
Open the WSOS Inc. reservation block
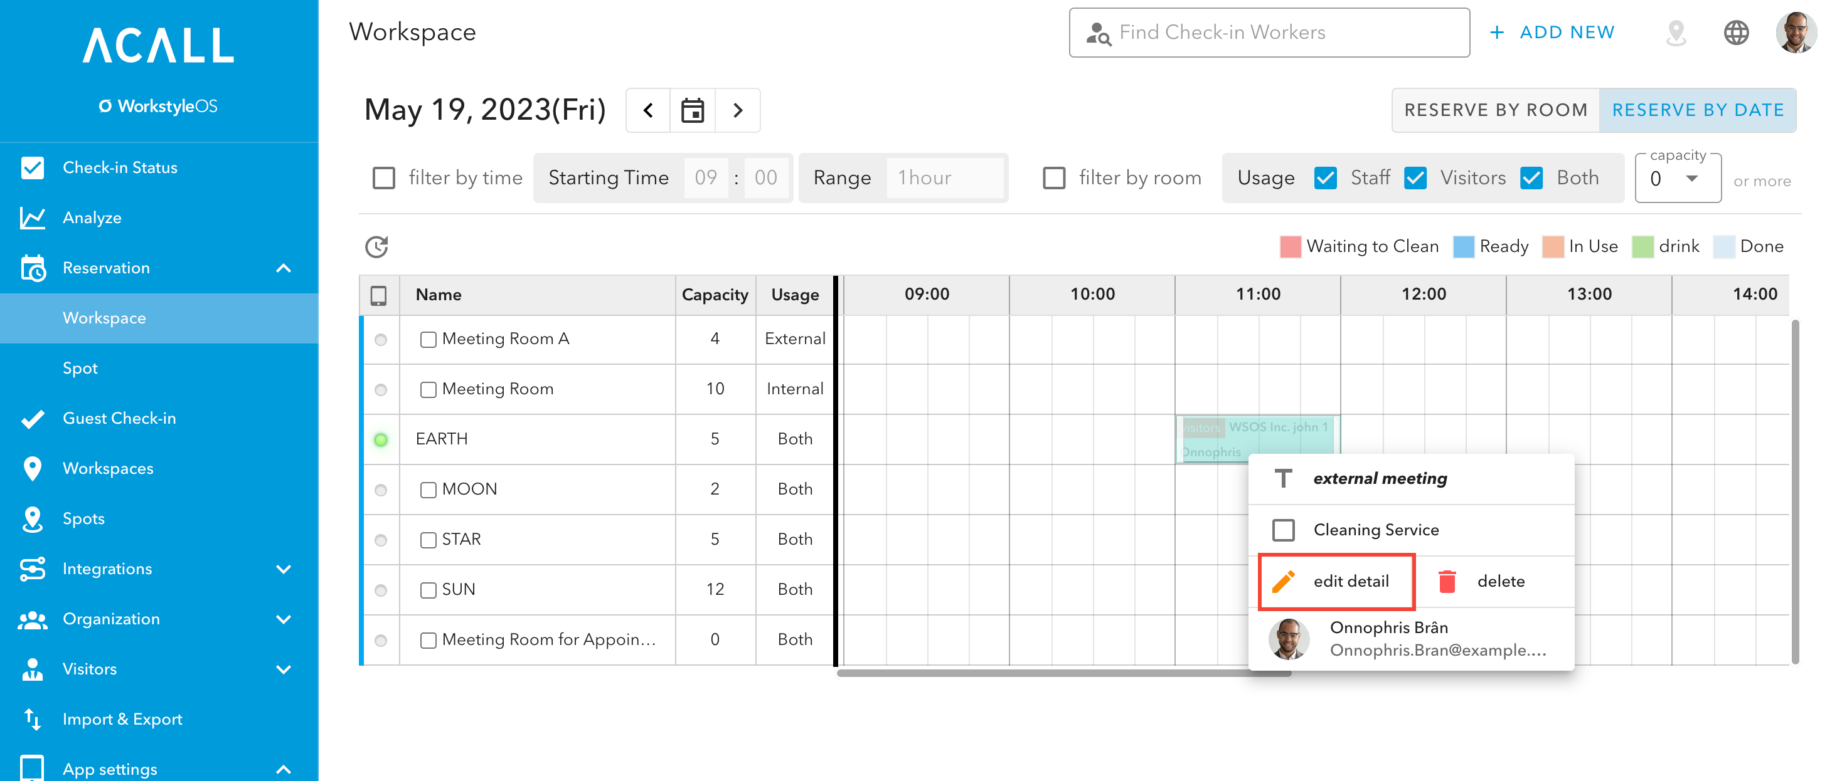(1257, 439)
